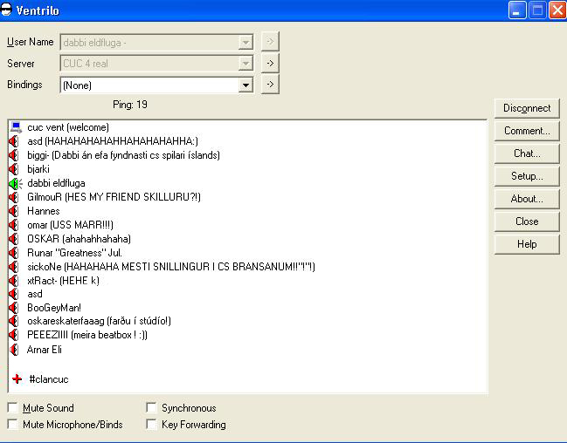
Task: Select user bjarki in the list
Action: (38, 169)
